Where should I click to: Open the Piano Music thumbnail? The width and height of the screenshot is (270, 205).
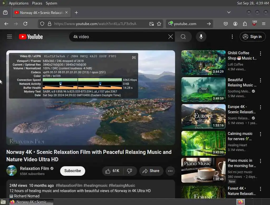tap(203, 170)
